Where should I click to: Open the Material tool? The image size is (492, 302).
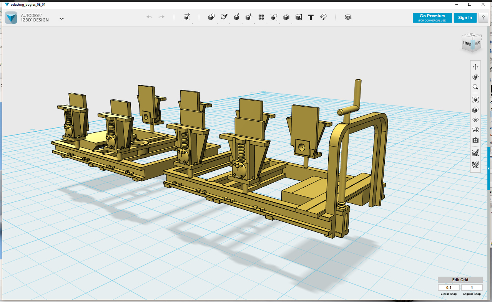point(348,17)
